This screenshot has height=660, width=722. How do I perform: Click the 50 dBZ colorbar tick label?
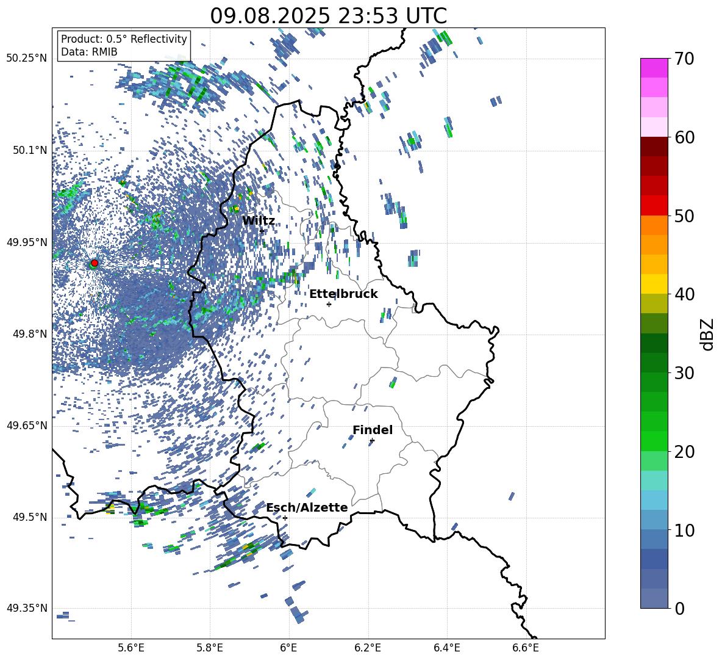(684, 216)
